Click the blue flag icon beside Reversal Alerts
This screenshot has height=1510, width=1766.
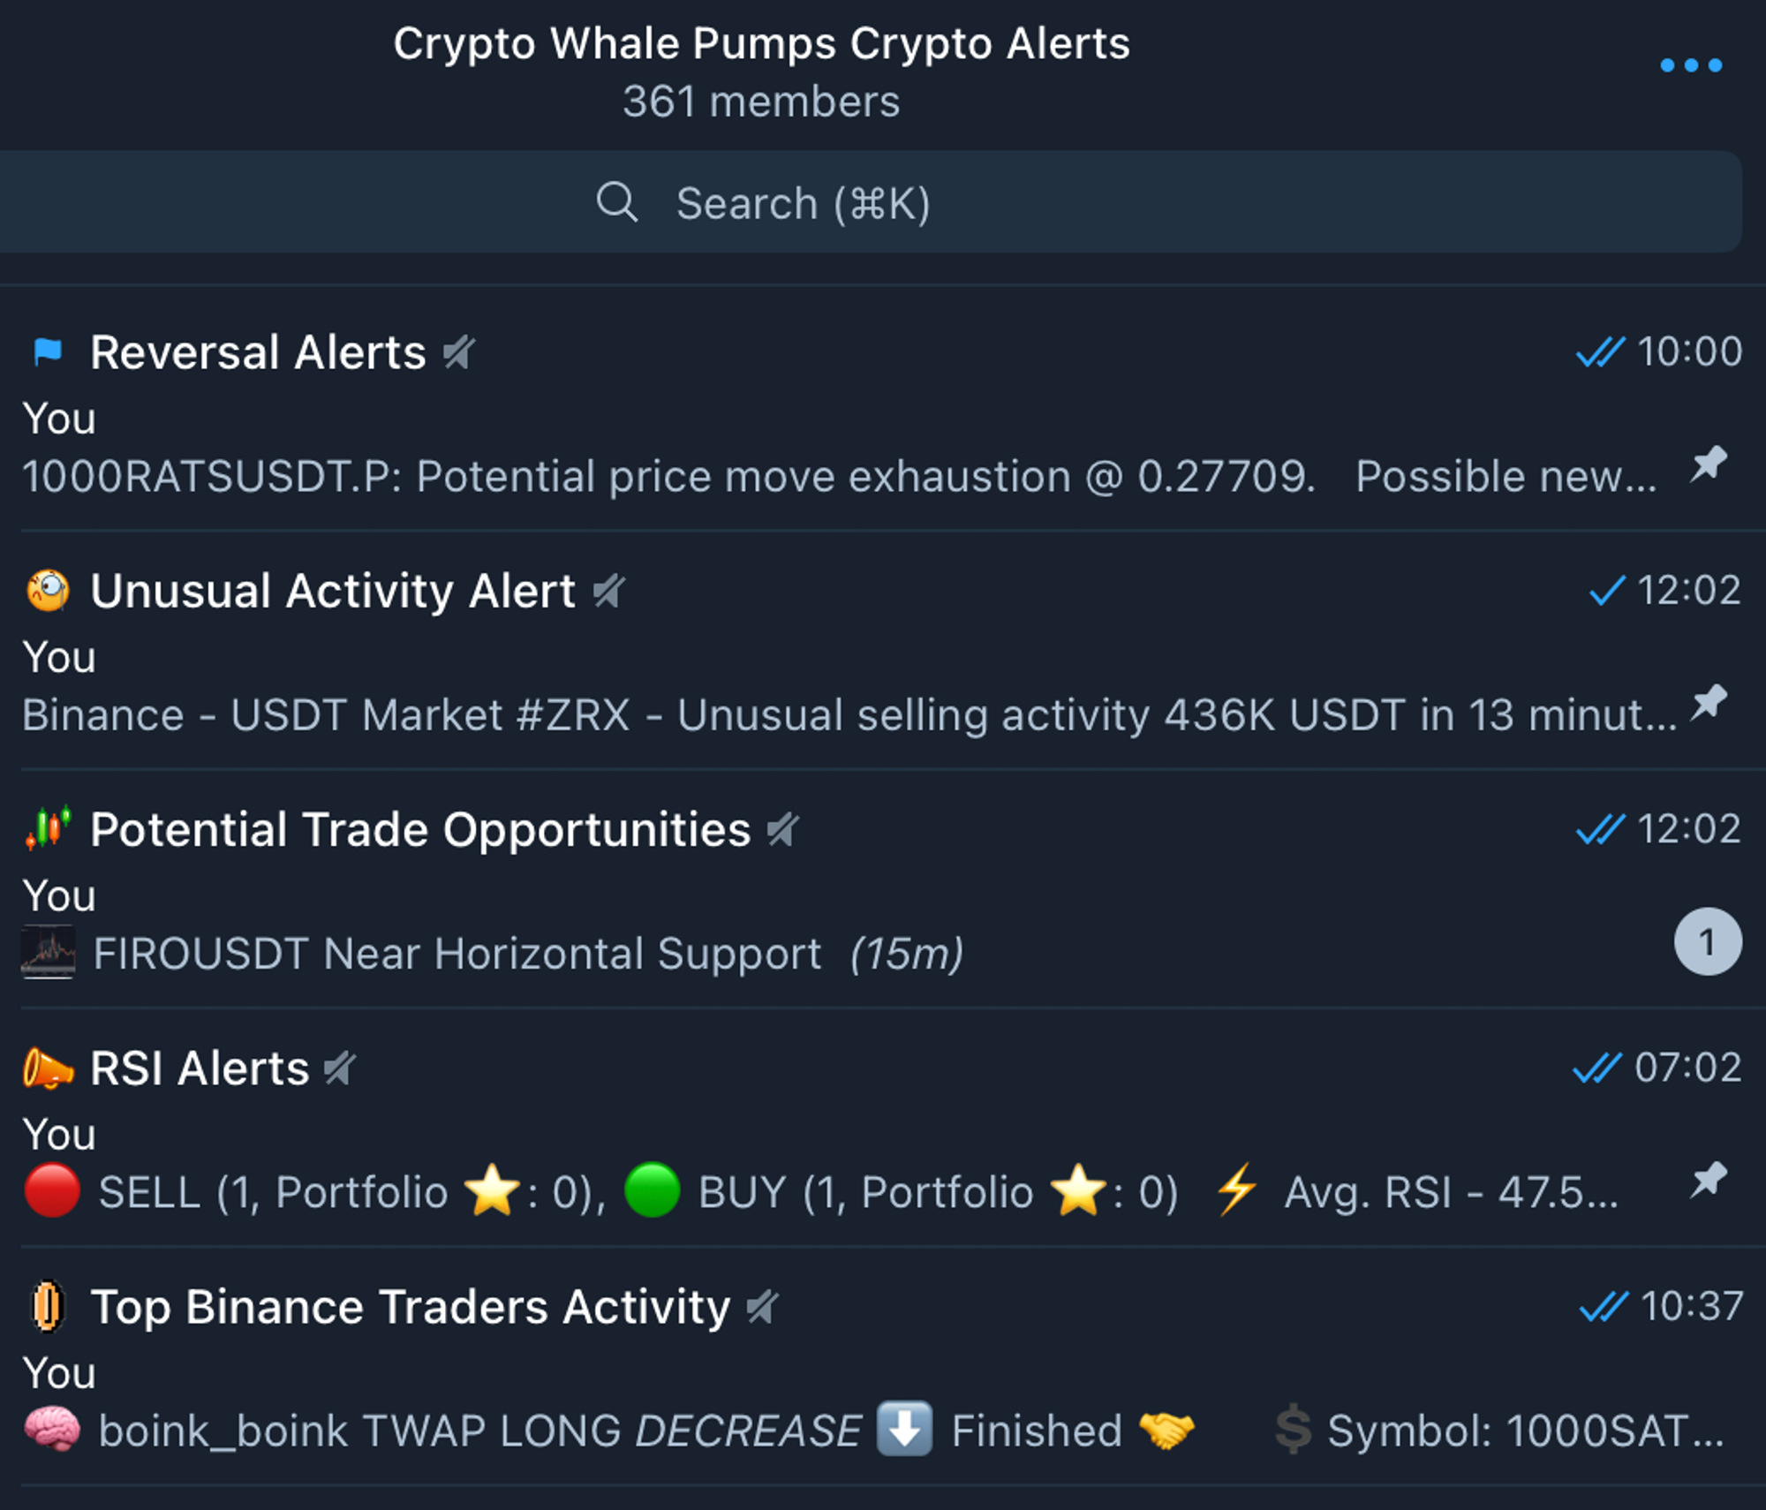click(48, 351)
